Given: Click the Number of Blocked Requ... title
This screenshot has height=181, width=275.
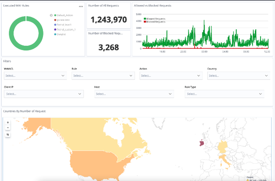Looking at the screenshot, I should (x=105, y=34).
